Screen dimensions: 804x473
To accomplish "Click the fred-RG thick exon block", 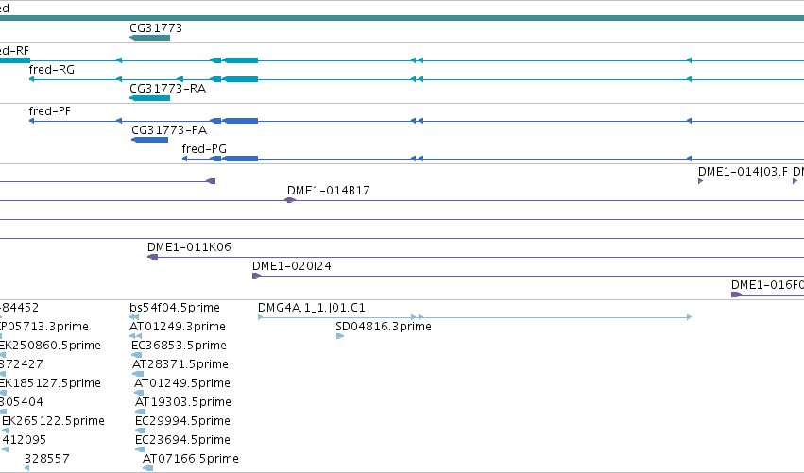I will (x=240, y=79).
